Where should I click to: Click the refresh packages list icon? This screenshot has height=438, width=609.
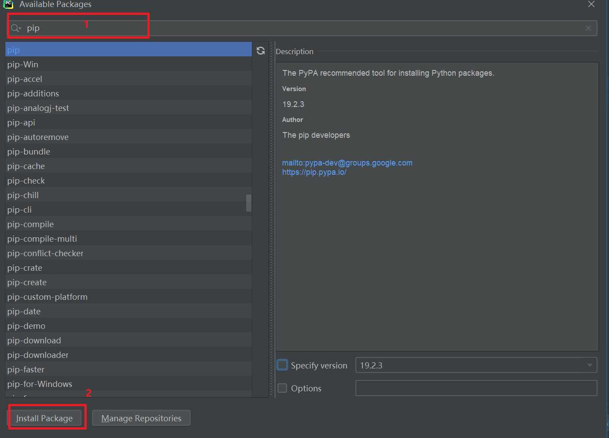coord(261,51)
